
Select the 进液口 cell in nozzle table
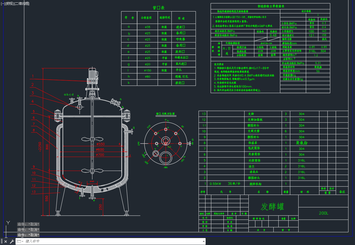[180, 27]
